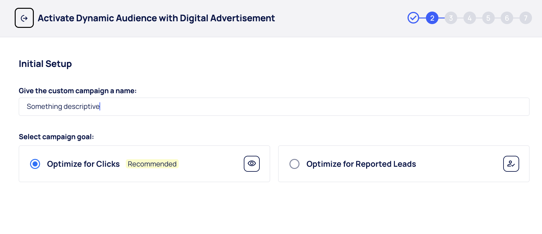Click the exit wizard arrow icon
Image resolution: width=542 pixels, height=234 pixels.
click(x=24, y=18)
